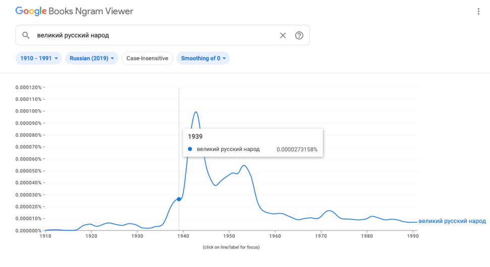
Task: Open the help question mark icon
Action: [299, 35]
